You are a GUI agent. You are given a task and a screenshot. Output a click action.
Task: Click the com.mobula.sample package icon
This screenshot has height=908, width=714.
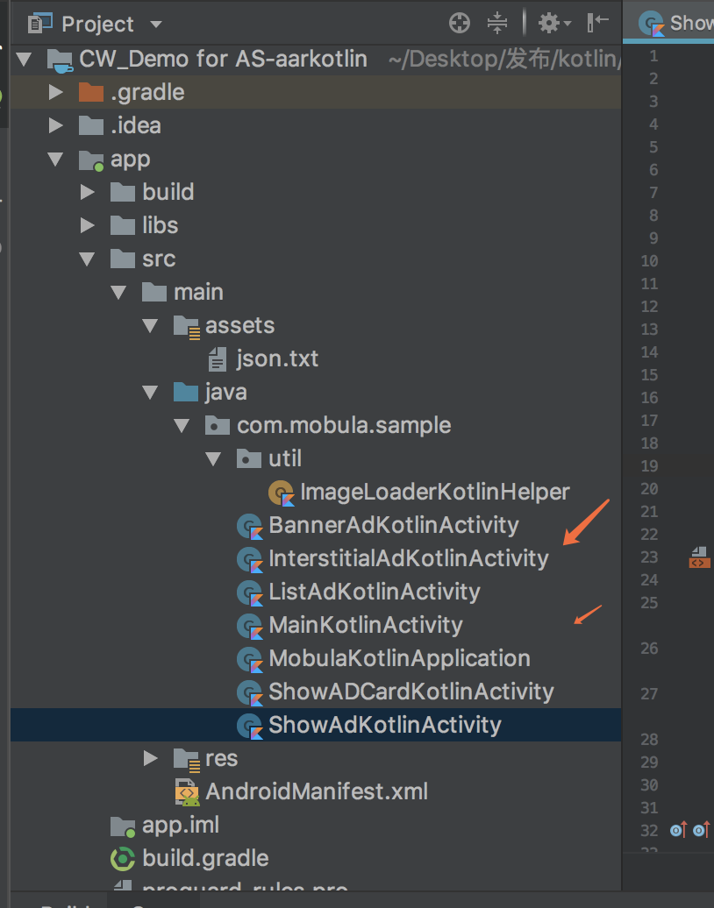click(x=218, y=426)
